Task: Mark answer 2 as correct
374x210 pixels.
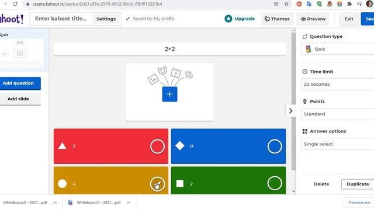Action: click(275, 183)
